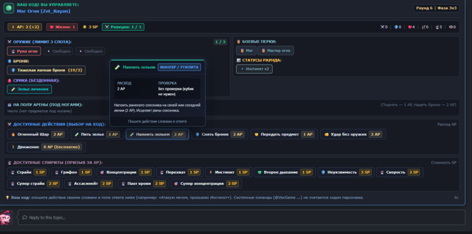
Task: Summon the Грифон spirit
Action: tap(73, 172)
